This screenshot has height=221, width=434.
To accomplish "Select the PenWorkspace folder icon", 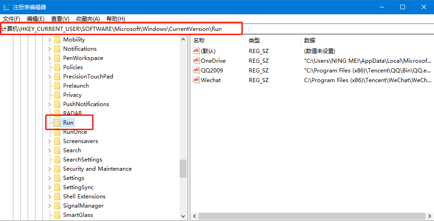I will (57, 58).
